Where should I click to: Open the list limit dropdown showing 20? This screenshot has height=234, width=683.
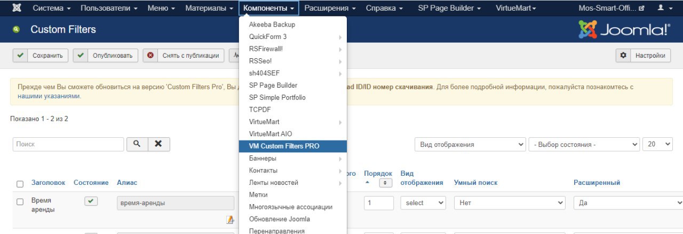(657, 144)
